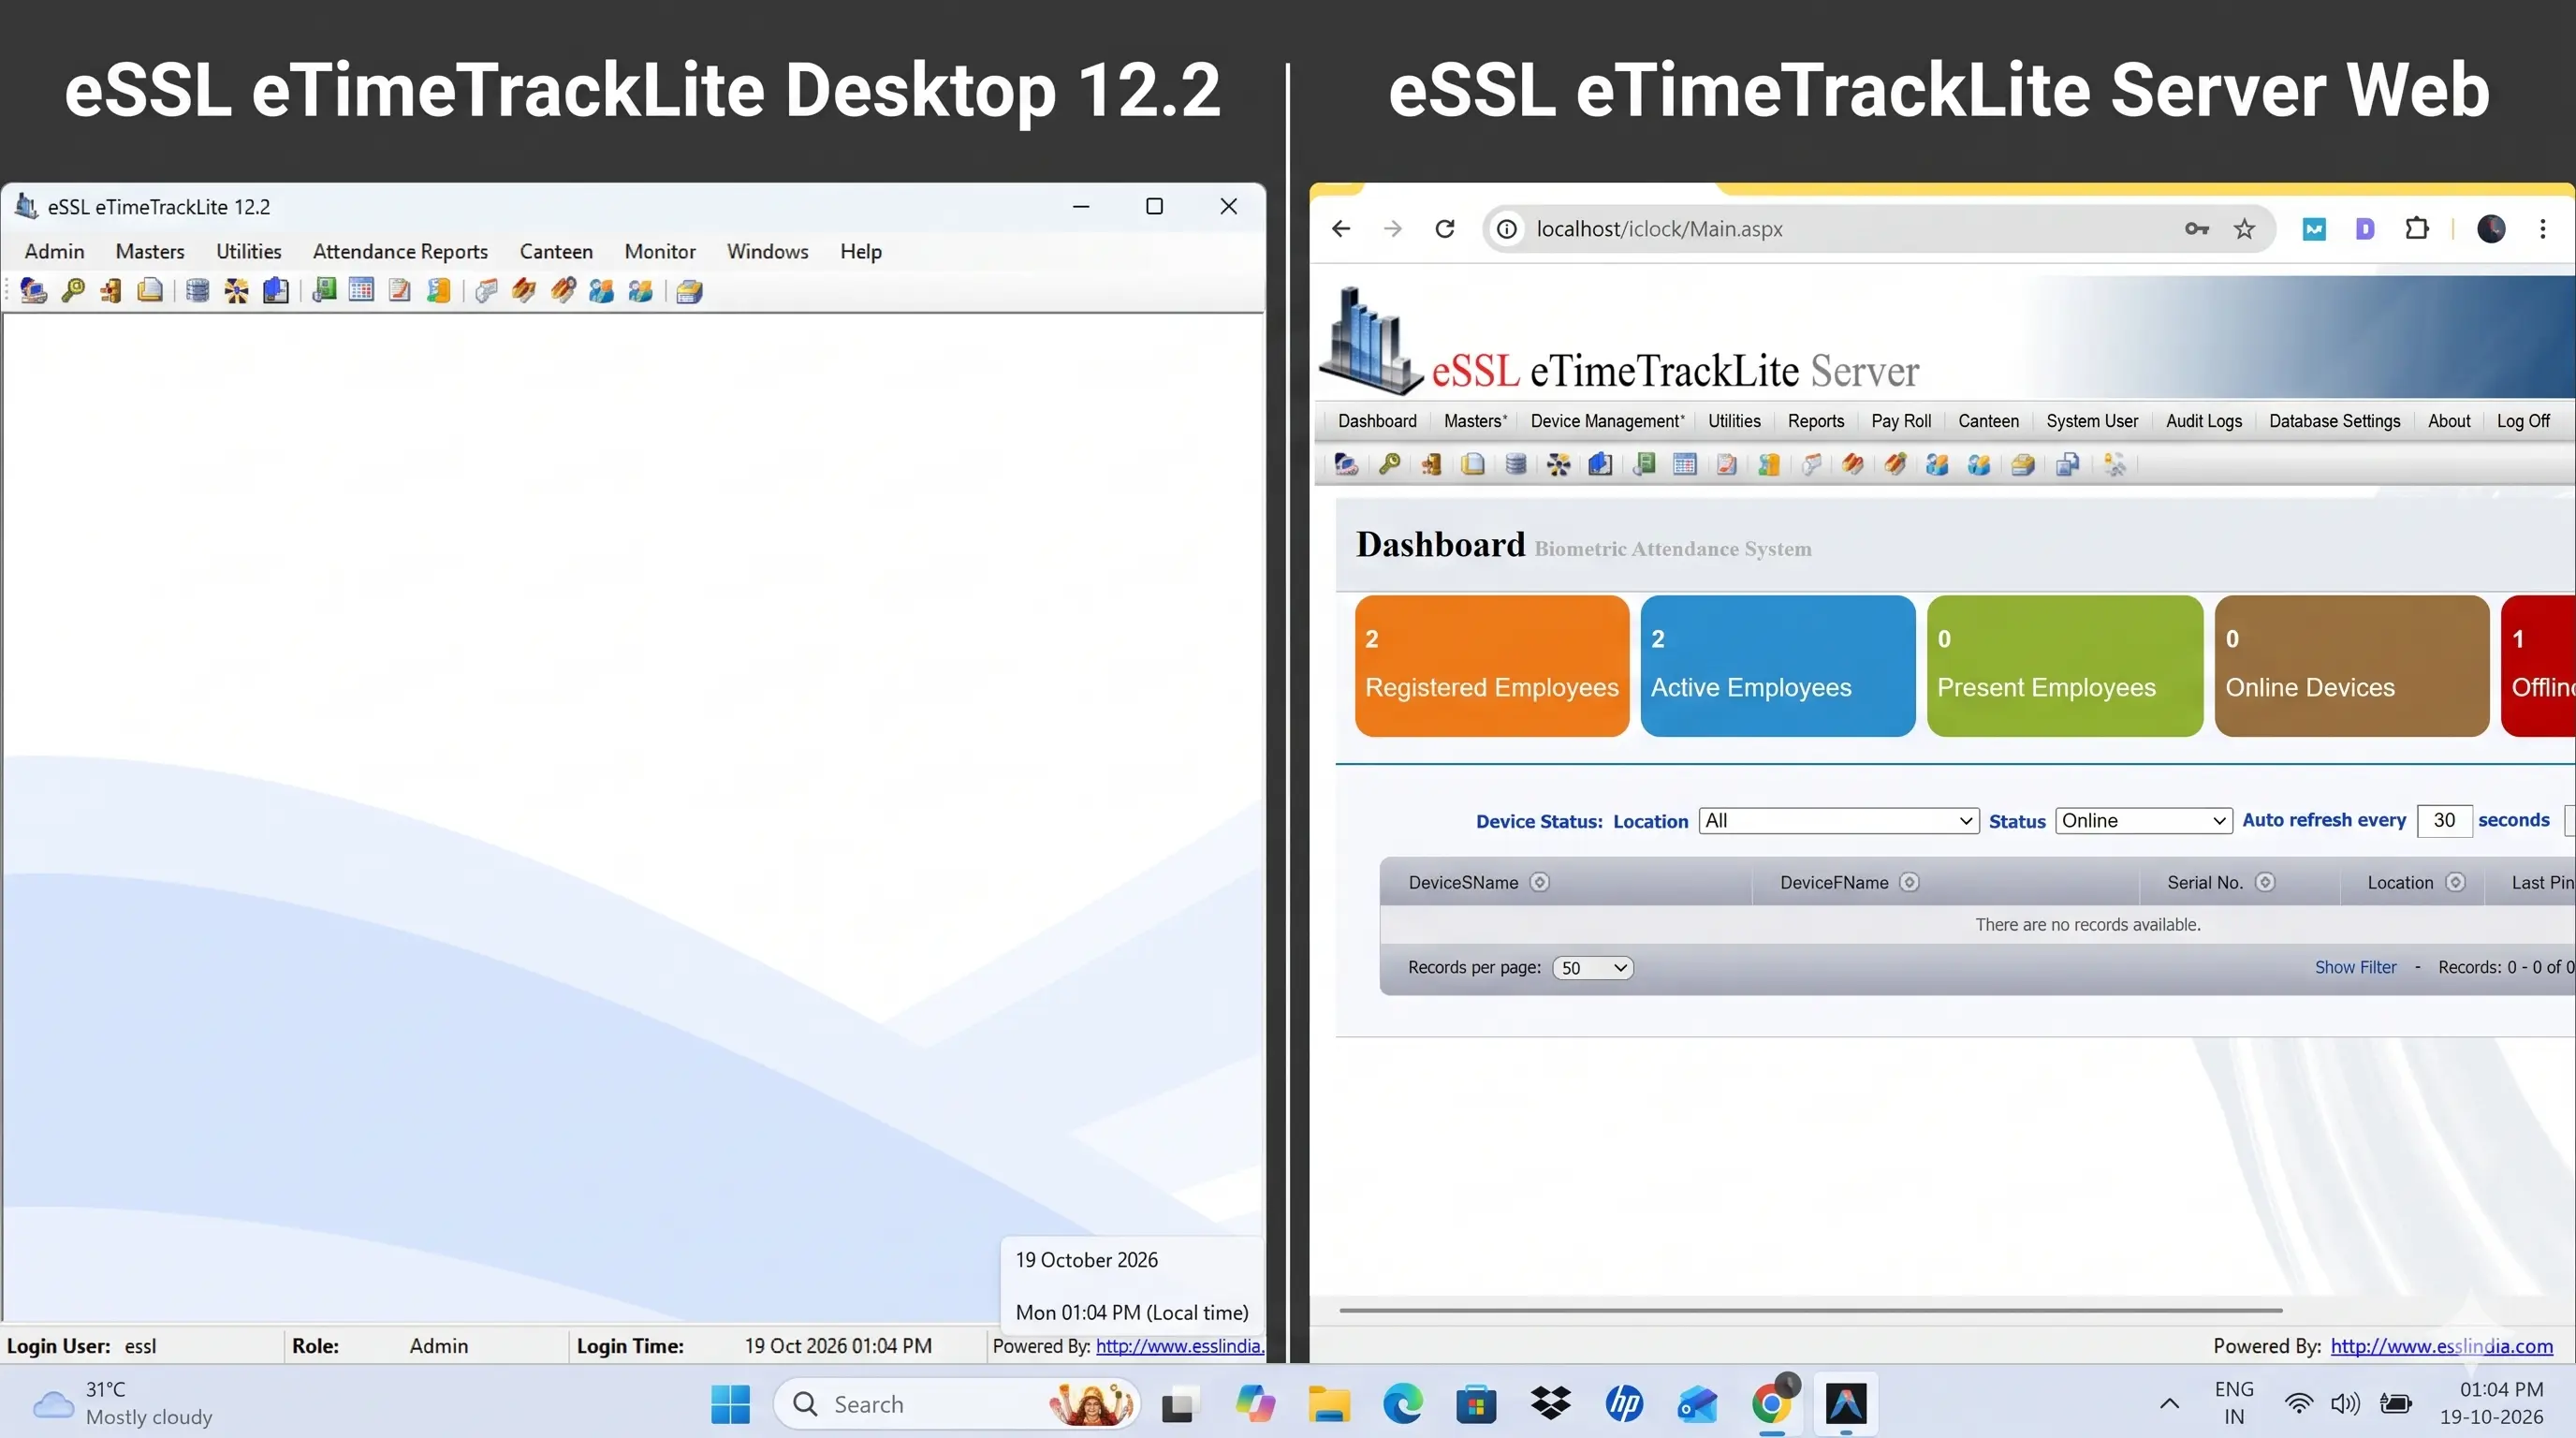Click the green circuit board icon in Desktop toolbar
This screenshot has width=2576, height=1438.
click(323, 291)
